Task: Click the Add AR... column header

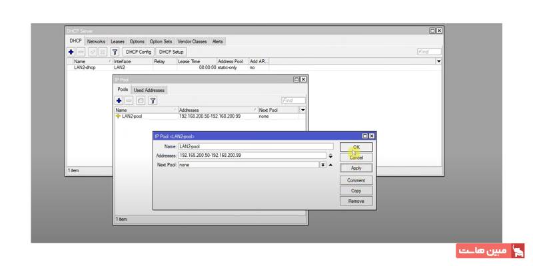Action: (x=259, y=61)
